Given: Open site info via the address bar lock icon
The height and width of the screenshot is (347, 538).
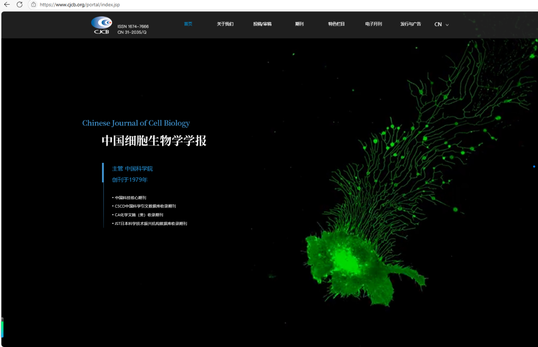Looking at the screenshot, I should click(33, 5).
